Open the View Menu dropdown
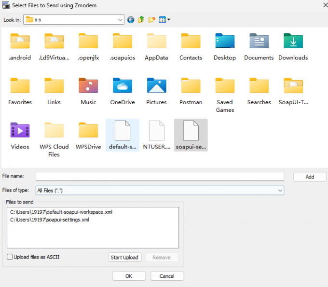This screenshot has height=287, width=328. click(164, 20)
